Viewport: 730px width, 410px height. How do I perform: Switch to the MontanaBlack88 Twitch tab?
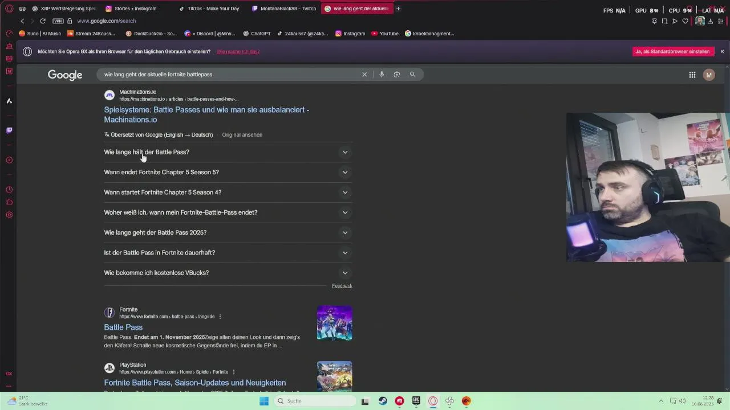coord(284,9)
